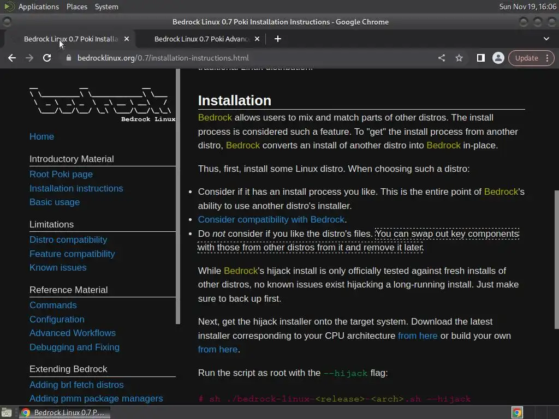Image resolution: width=559 pixels, height=419 pixels.
Task: Click the 'Limitations' sidebar heading
Action: click(52, 224)
